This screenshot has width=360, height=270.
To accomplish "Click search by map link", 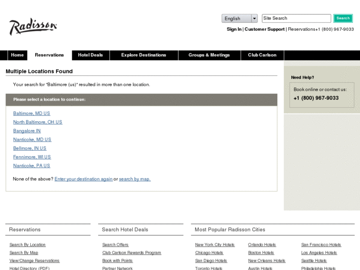I will pos(135,179).
